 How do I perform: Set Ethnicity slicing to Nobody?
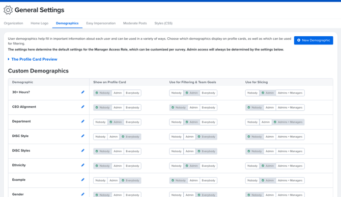(252, 166)
